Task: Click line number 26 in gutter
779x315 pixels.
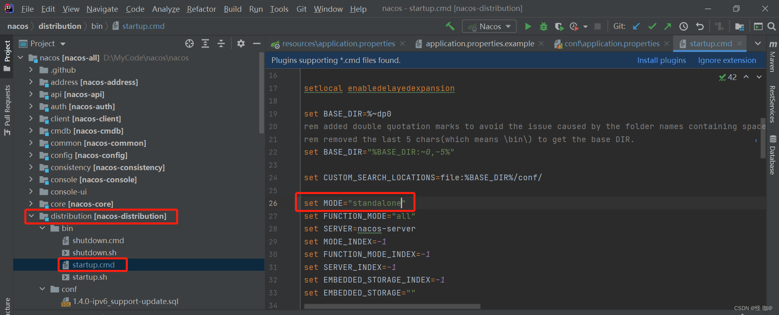Action: [x=273, y=203]
